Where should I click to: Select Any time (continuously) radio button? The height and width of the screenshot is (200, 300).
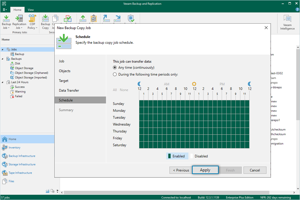pyautogui.click(x=115, y=68)
